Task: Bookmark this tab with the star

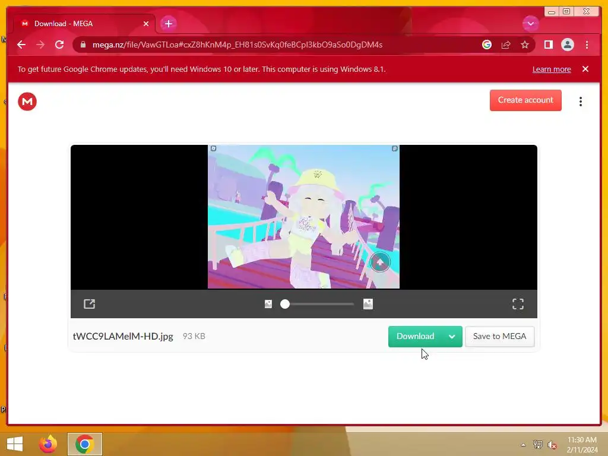Action: tap(525, 45)
